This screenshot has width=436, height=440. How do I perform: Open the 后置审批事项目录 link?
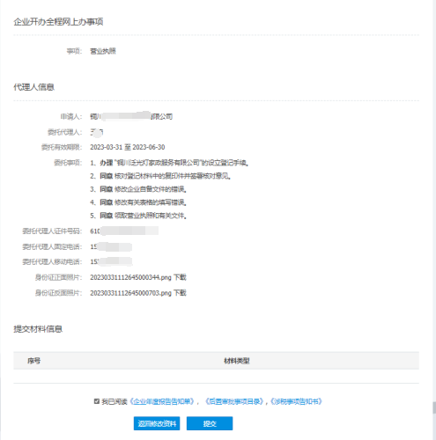[x=234, y=401]
